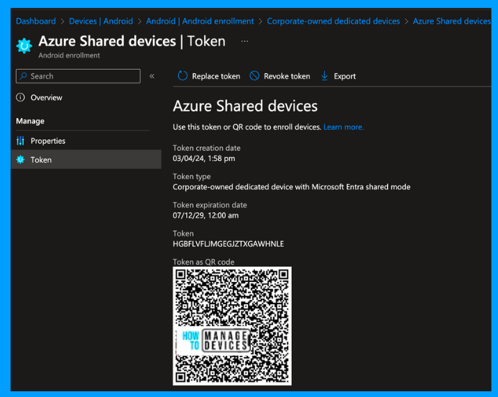The height and width of the screenshot is (397, 498).
Task: Click the Token creation date label
Action: pyautogui.click(x=206, y=148)
